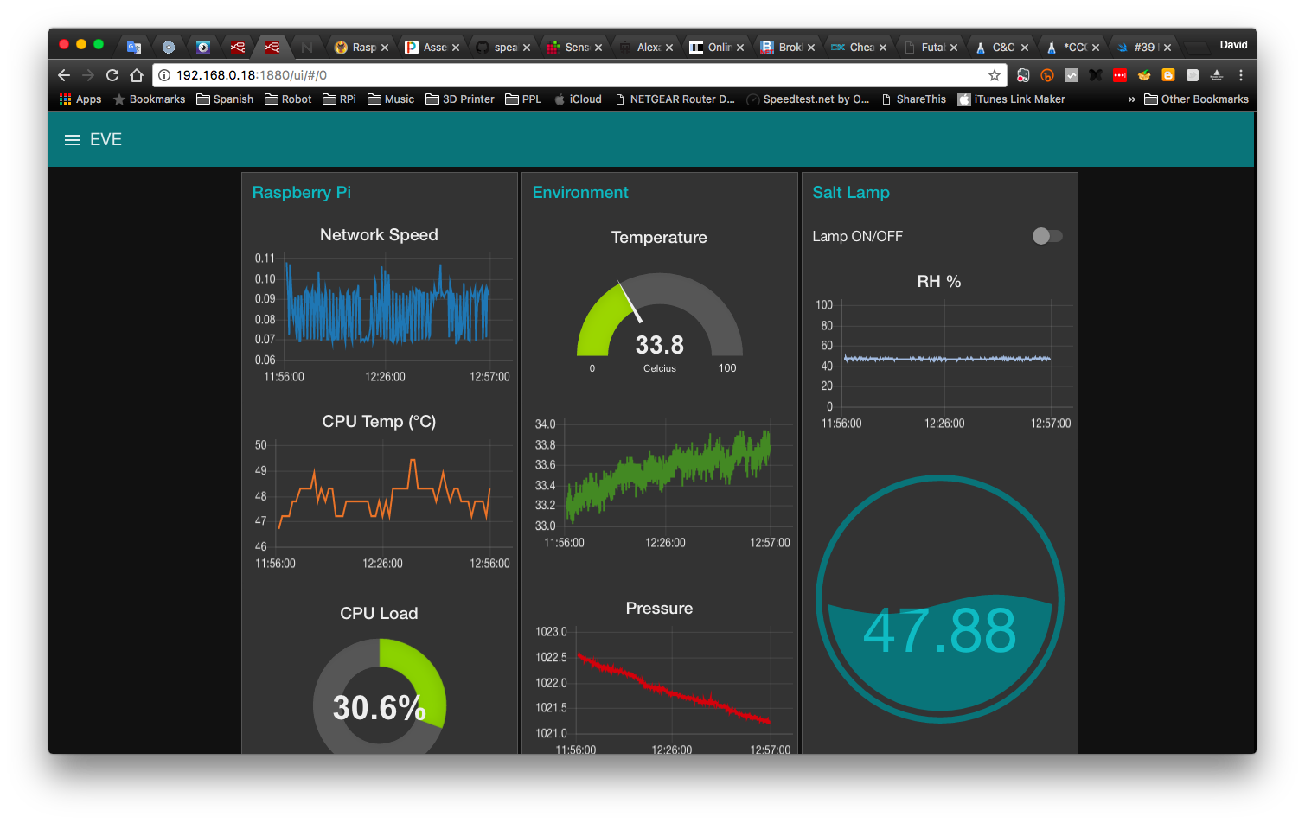Open the Spanish bookmarks folder
The height and width of the screenshot is (823, 1305).
click(x=225, y=99)
